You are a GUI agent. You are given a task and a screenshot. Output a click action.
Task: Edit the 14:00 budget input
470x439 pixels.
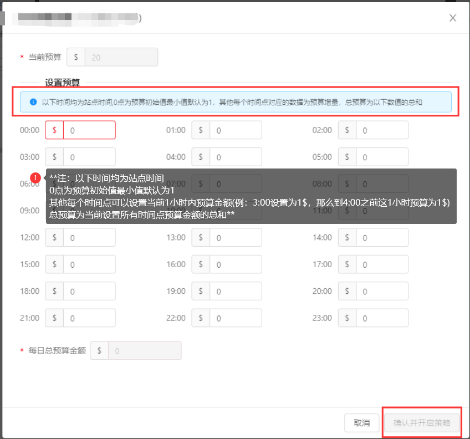pyautogui.click(x=382, y=237)
